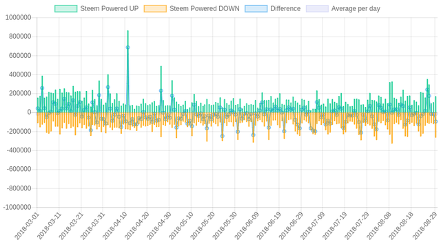The height and width of the screenshot is (249, 441).
Task: Click y-axis label 1000000
Action: (19, 18)
